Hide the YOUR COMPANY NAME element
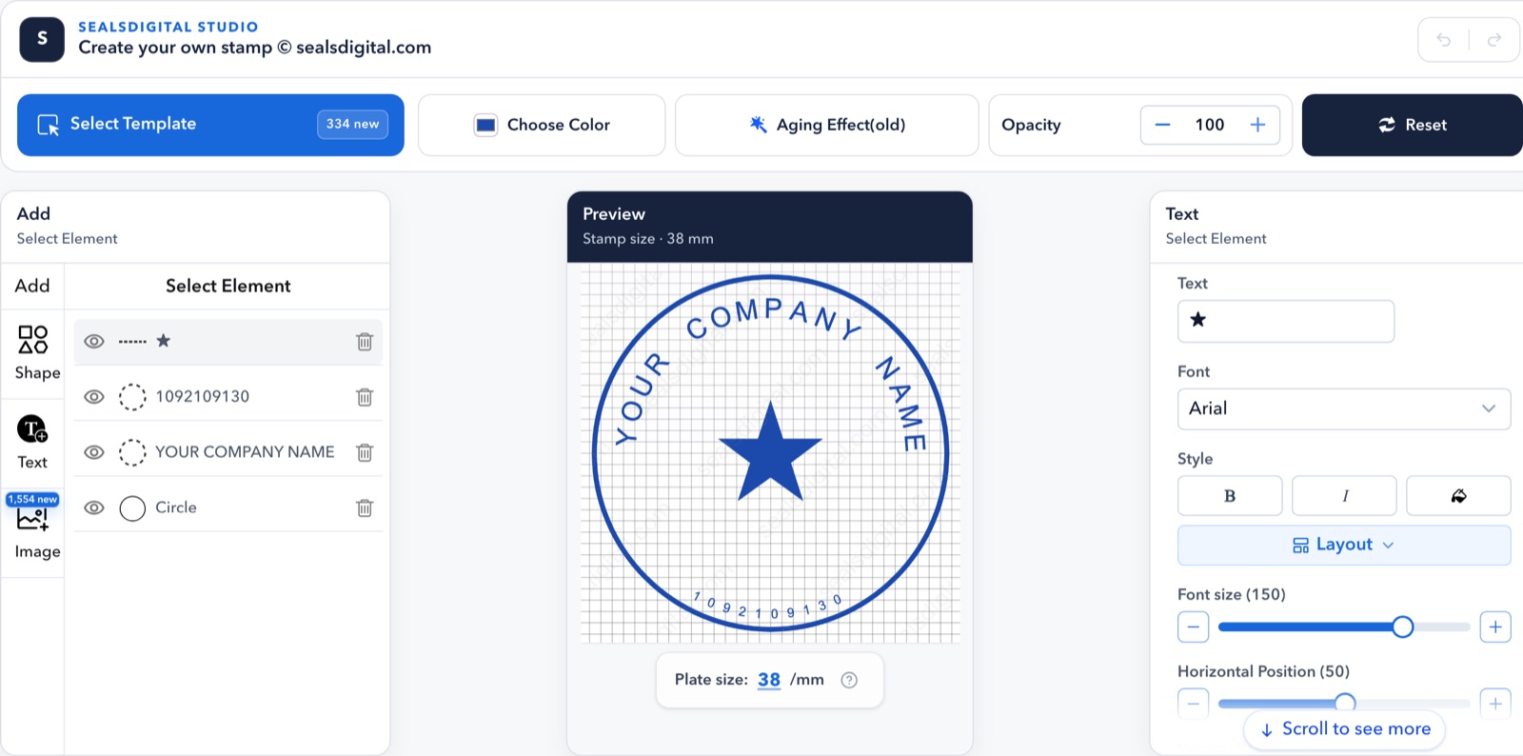Screen dimensions: 1523x756 (x=94, y=452)
